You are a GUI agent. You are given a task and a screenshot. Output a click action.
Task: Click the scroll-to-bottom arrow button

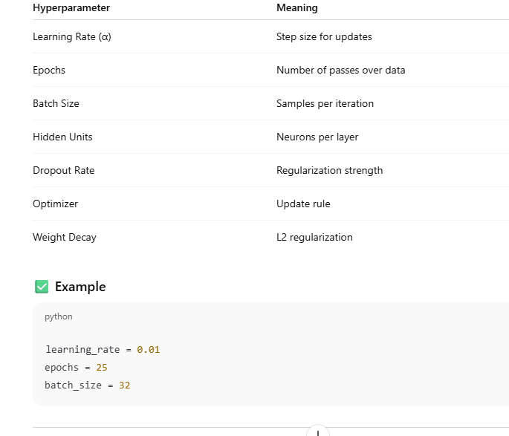(317, 432)
